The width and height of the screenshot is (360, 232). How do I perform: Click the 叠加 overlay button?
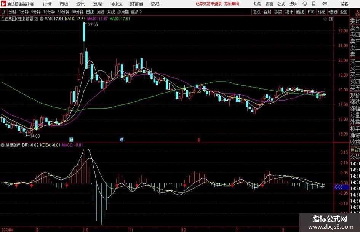[267, 12]
